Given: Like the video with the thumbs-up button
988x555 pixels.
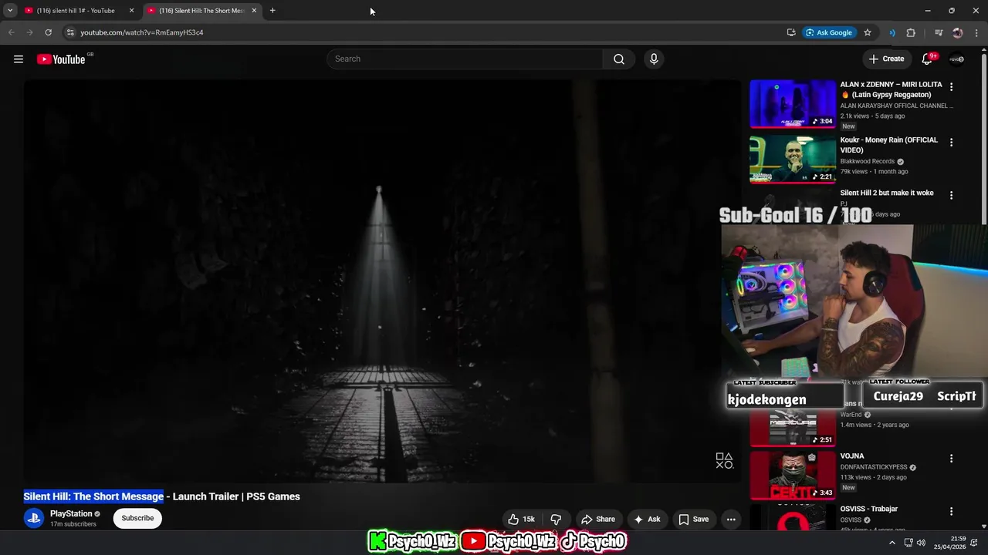Looking at the screenshot, I should coord(522,520).
